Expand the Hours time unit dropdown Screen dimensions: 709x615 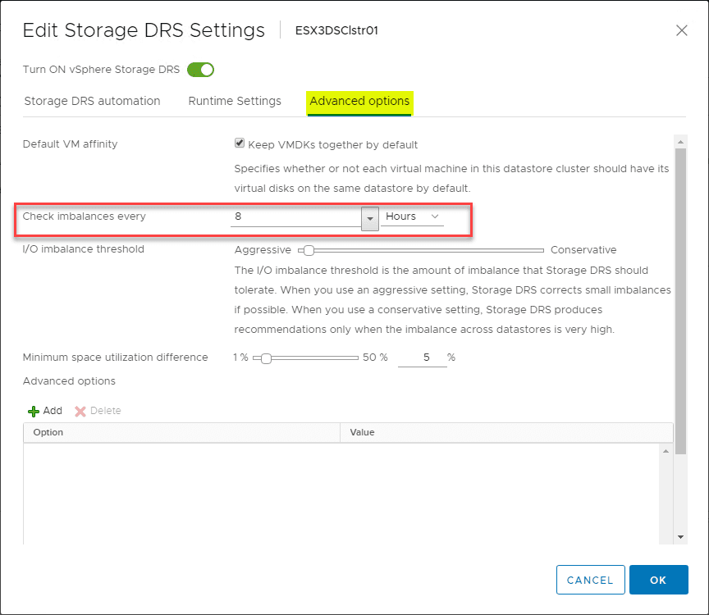pyautogui.click(x=413, y=216)
